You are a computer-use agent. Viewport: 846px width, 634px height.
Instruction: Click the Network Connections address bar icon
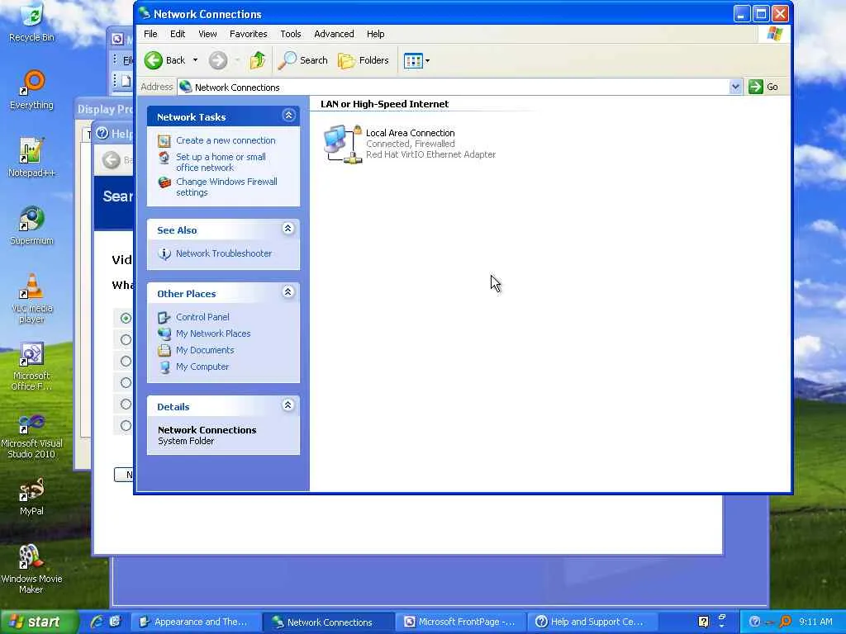tap(186, 87)
